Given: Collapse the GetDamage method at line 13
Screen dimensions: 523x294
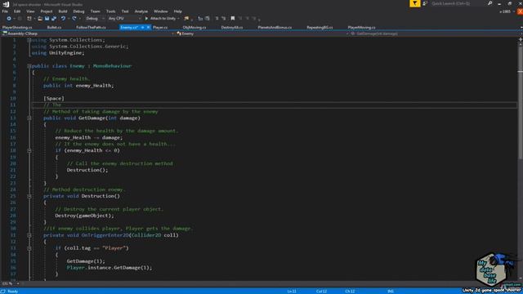Looking at the screenshot, I should click(x=29, y=118).
